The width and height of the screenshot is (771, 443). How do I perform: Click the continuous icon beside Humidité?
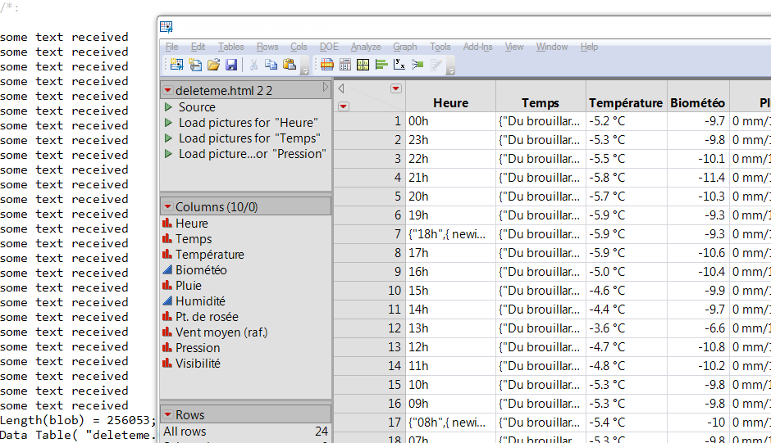pyautogui.click(x=167, y=301)
